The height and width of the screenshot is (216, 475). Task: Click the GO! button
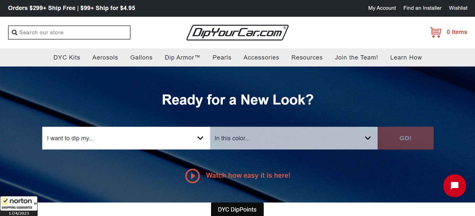pos(405,138)
